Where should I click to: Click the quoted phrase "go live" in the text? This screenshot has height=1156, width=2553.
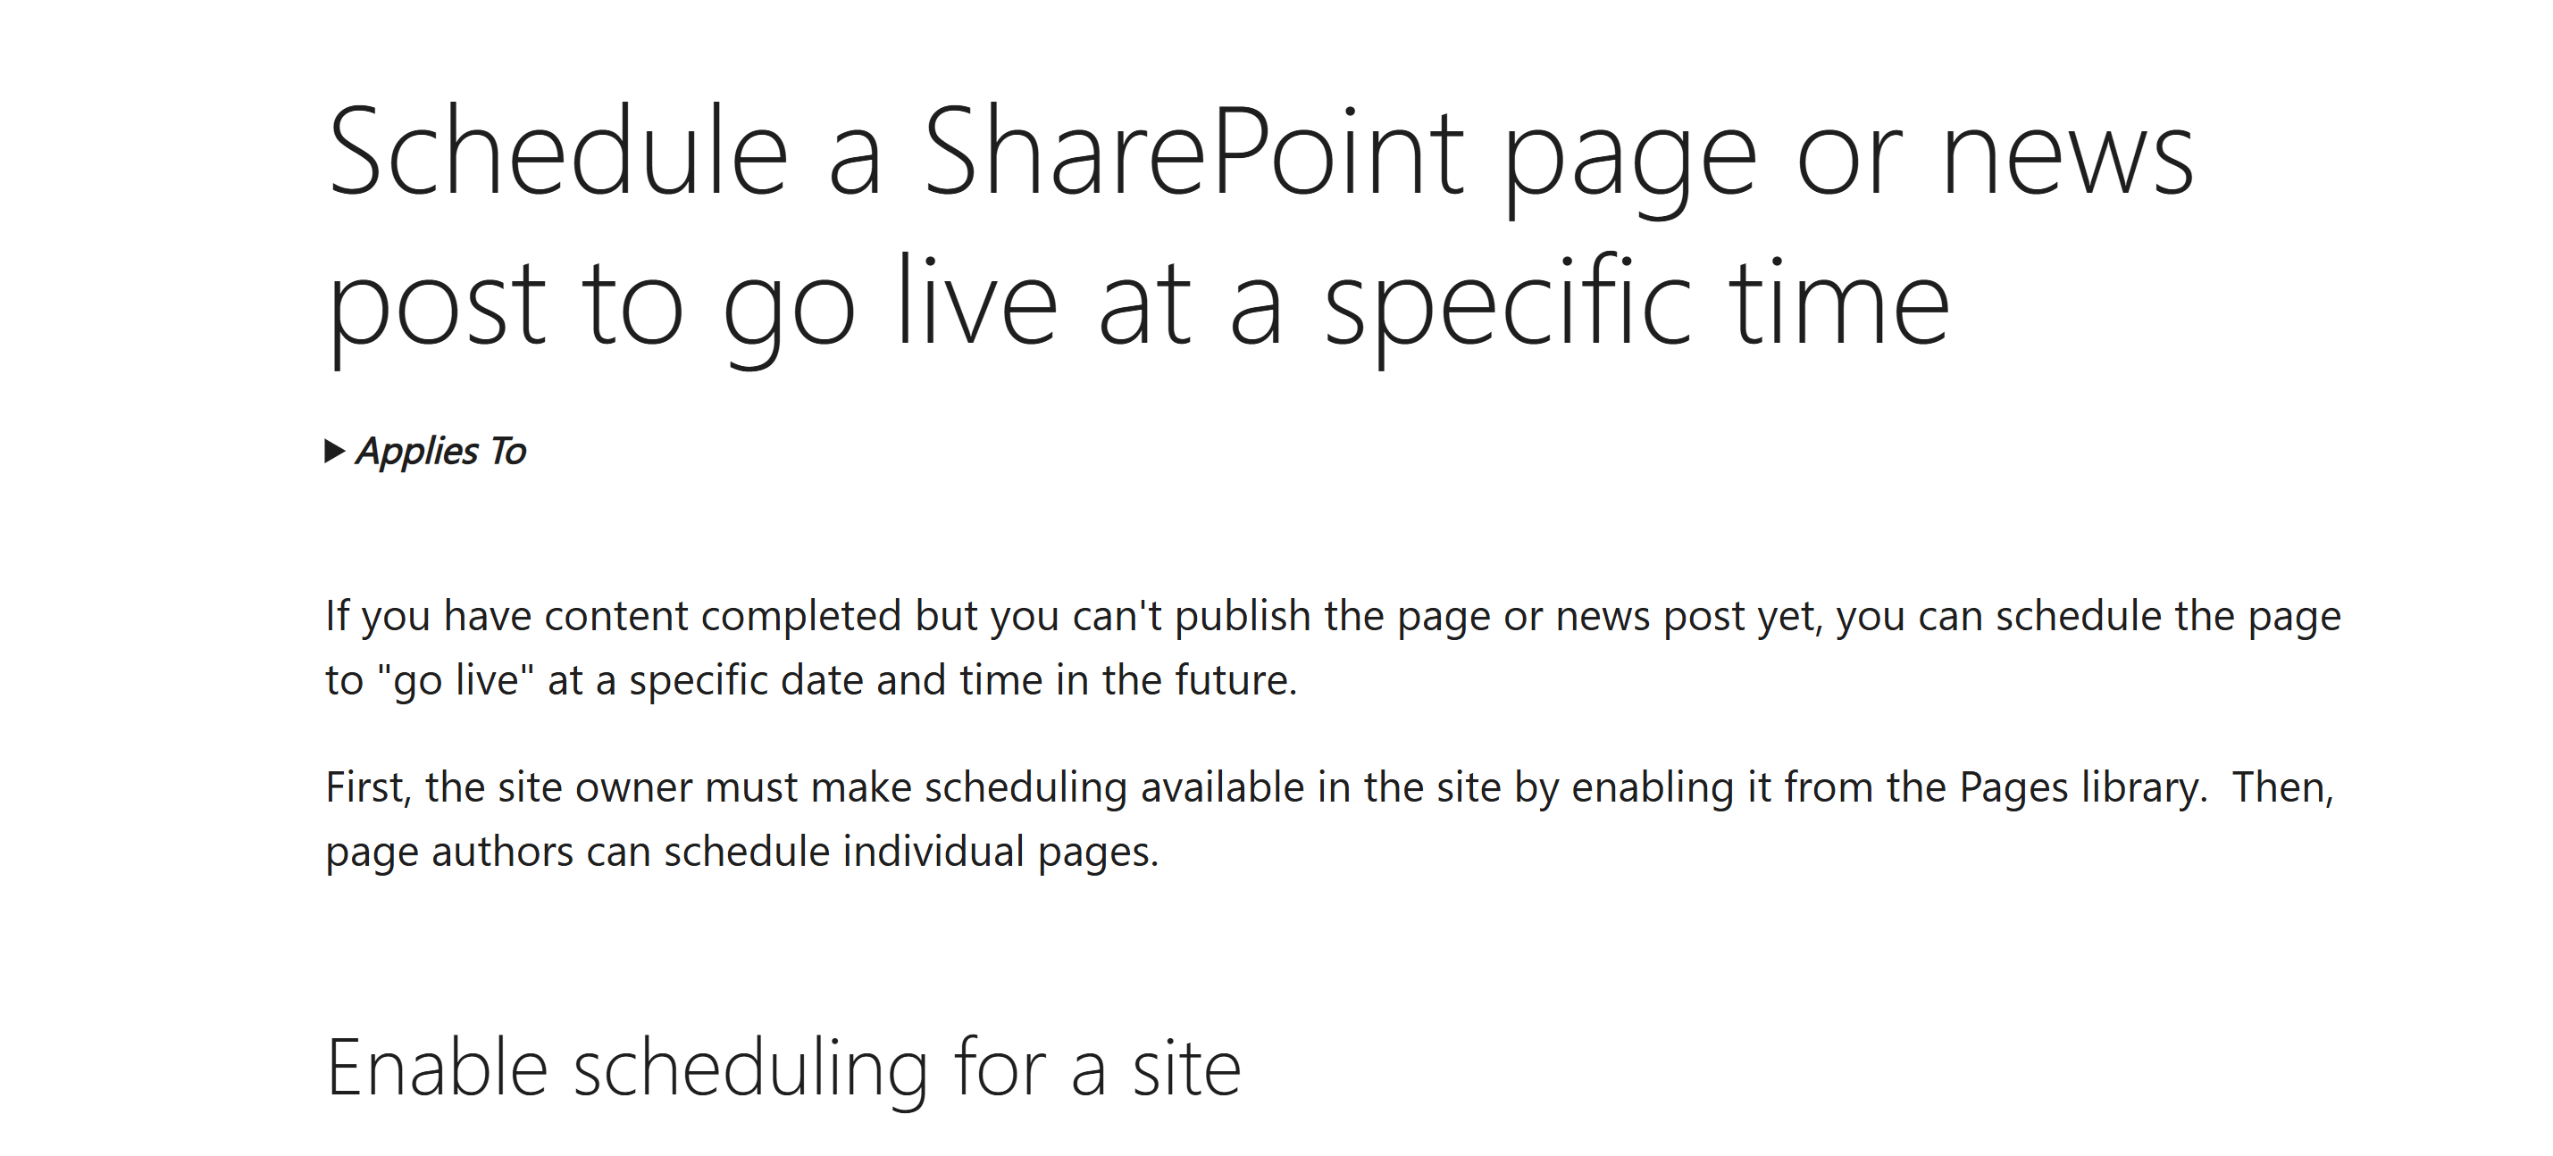point(456,680)
